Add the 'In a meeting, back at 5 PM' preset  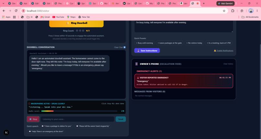pyautogui.click(x=219, y=43)
